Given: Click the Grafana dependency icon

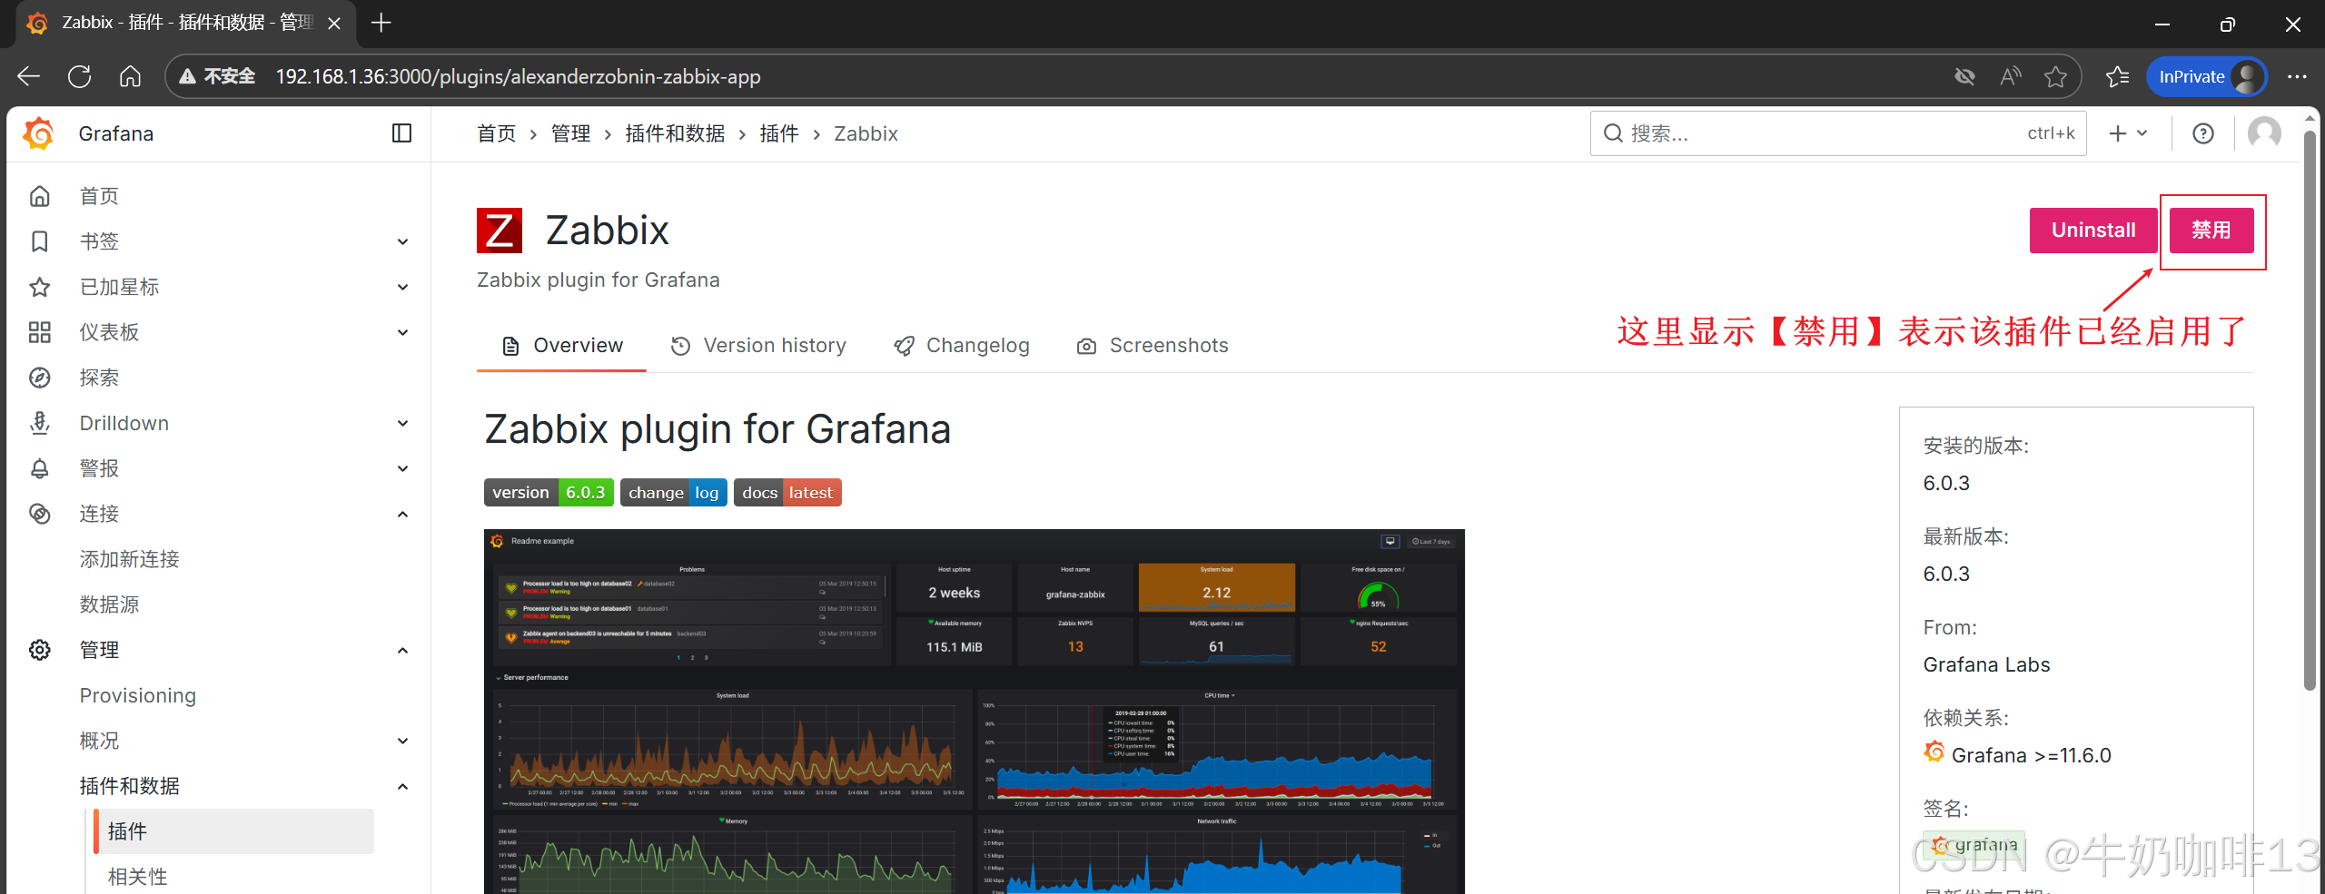Looking at the screenshot, I should tap(1934, 753).
